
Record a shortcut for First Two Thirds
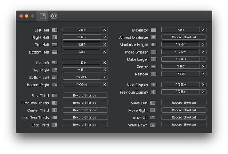tap(85, 103)
